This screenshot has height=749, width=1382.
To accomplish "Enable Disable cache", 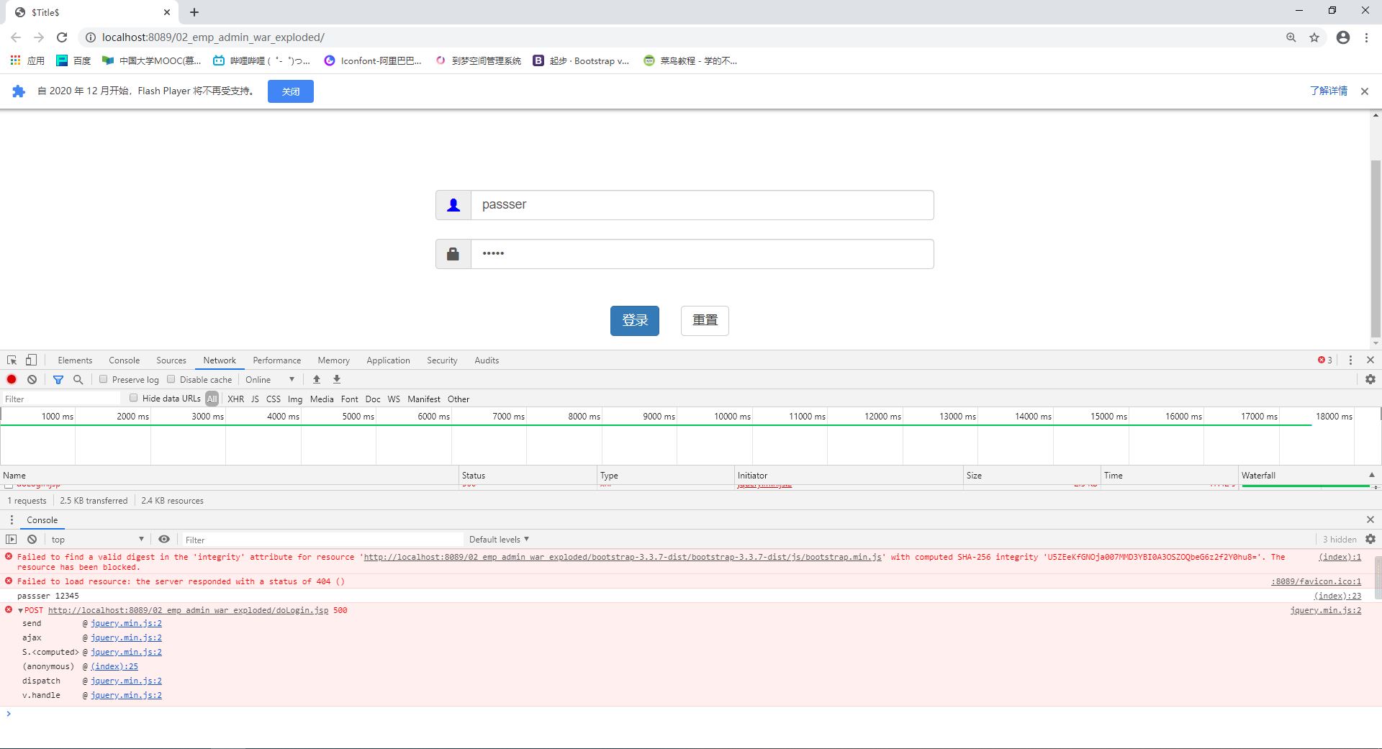I will click(x=171, y=379).
